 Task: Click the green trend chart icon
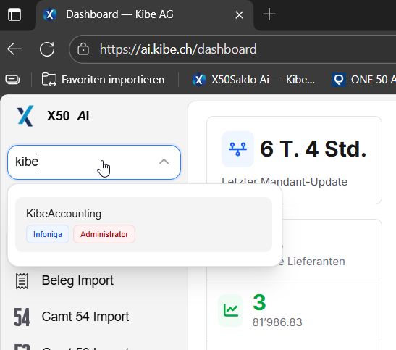click(x=231, y=310)
